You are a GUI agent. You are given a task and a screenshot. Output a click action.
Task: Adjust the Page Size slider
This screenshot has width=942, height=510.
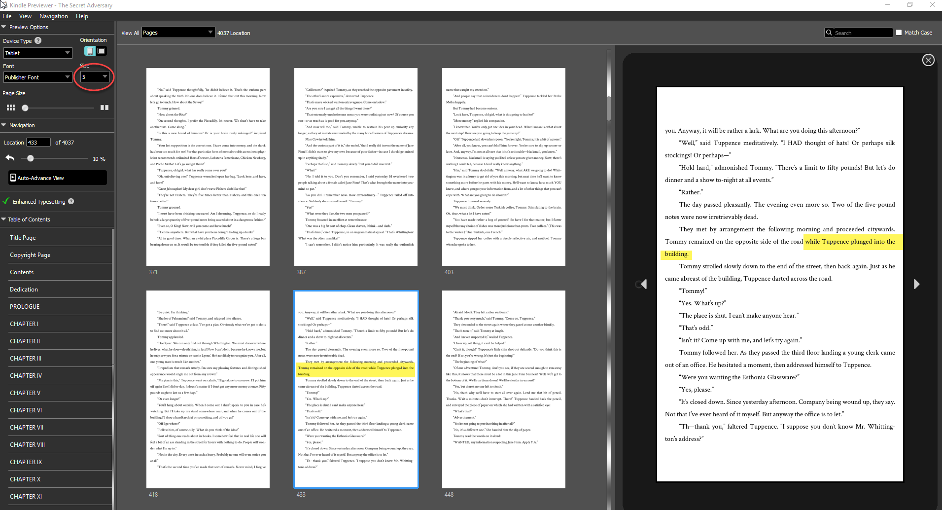click(25, 108)
